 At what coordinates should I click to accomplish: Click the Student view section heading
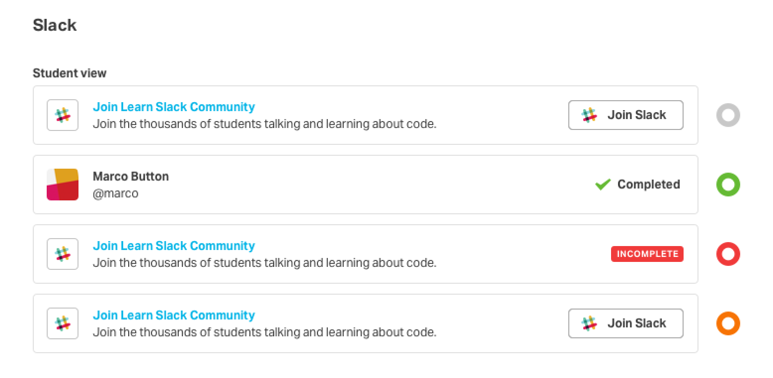coord(70,73)
